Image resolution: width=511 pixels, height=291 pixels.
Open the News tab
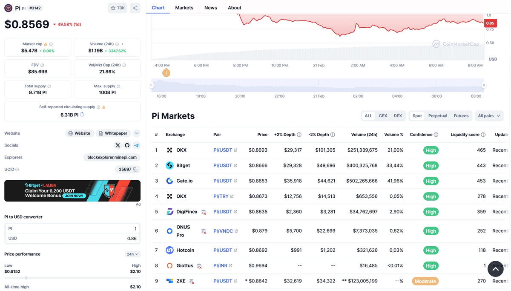210,8
